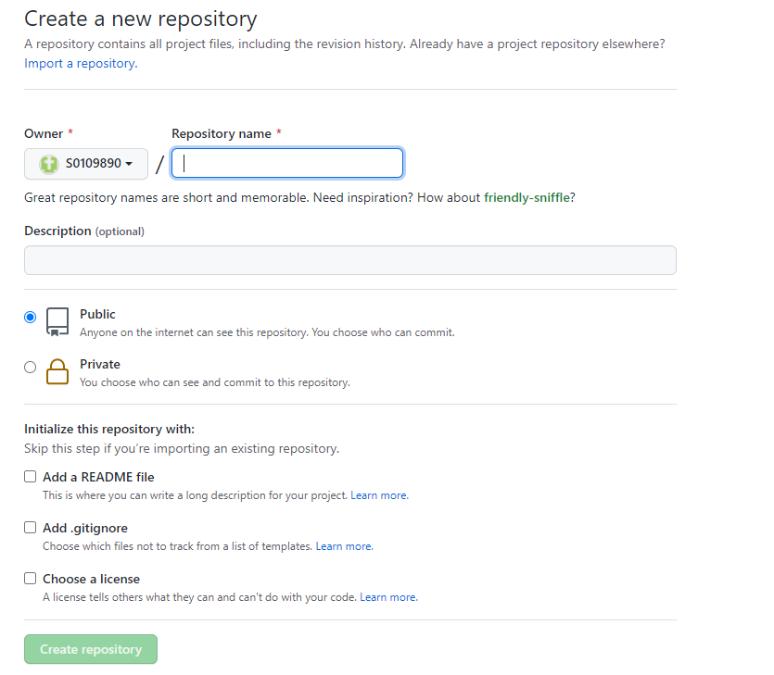Screen dimensions: 774x675
Task: Open Learn more link for .gitignore
Action: click(x=345, y=546)
